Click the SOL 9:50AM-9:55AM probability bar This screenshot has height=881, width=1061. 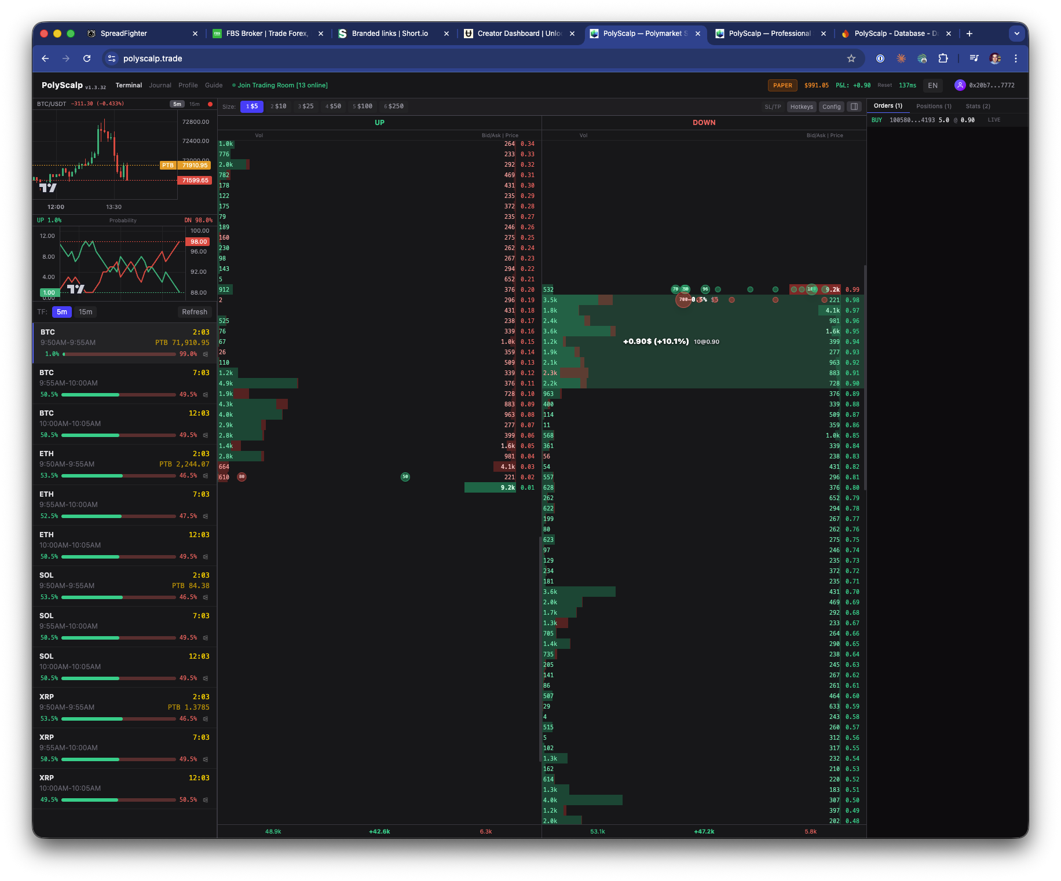point(119,597)
